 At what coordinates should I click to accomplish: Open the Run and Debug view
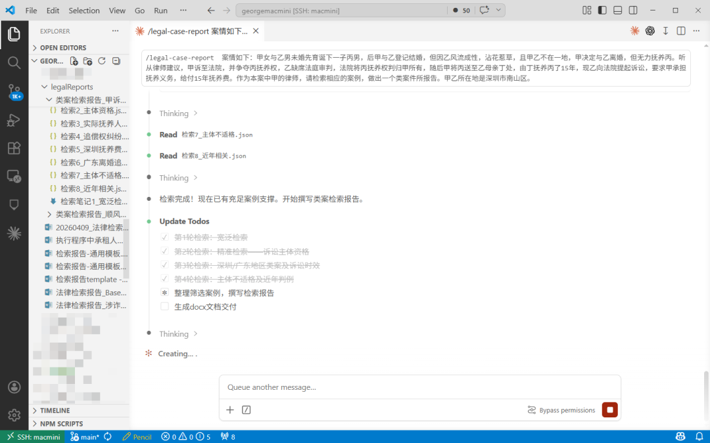click(14, 120)
